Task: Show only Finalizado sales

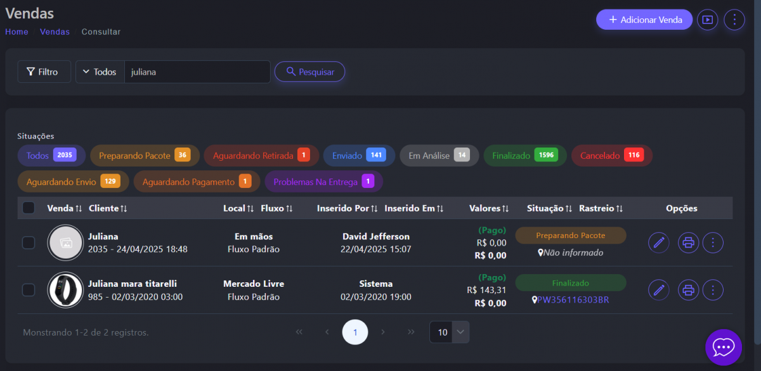Action: coord(524,156)
